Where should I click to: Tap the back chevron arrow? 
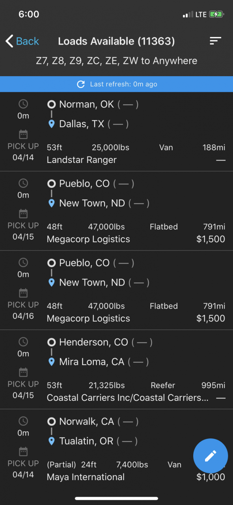(9, 41)
